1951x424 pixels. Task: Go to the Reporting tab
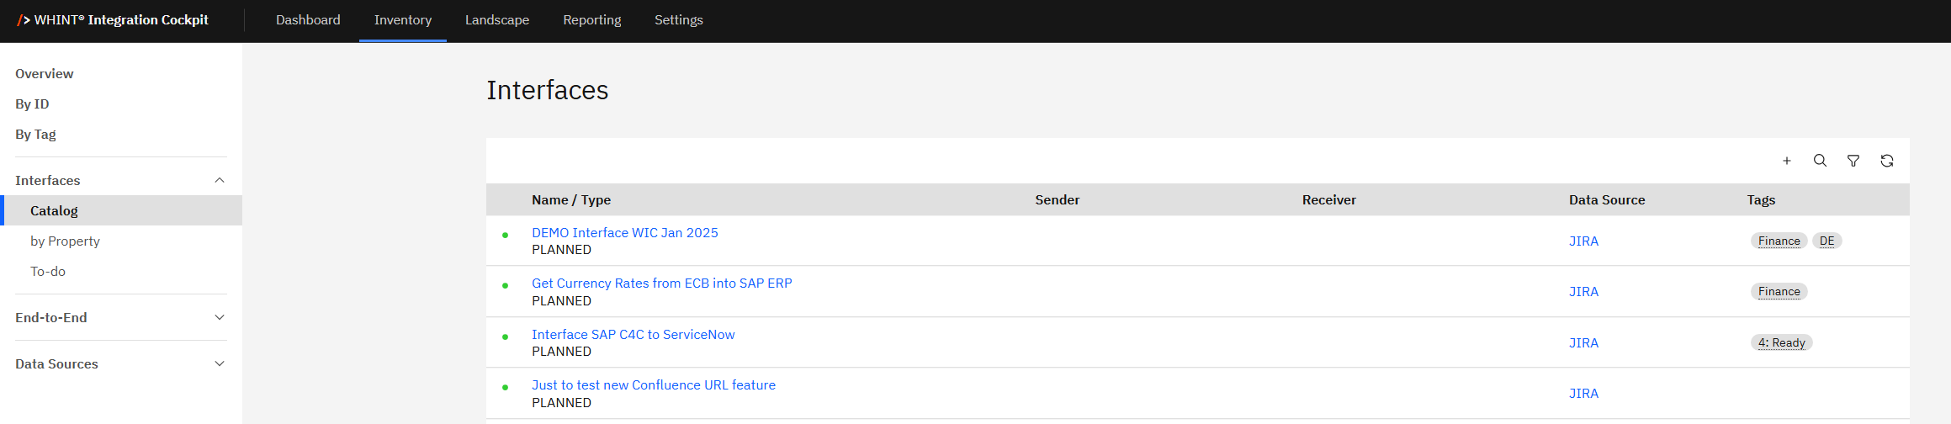(591, 20)
